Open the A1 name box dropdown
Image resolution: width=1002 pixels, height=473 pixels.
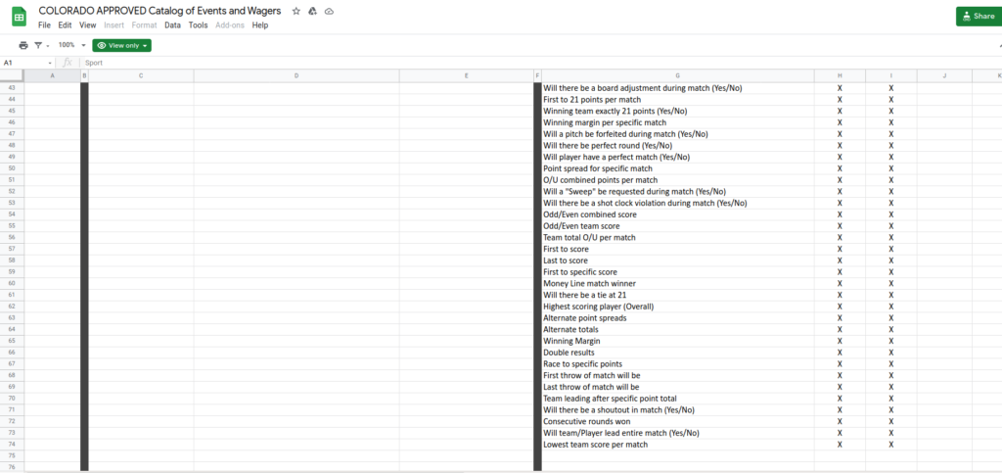[x=50, y=63]
